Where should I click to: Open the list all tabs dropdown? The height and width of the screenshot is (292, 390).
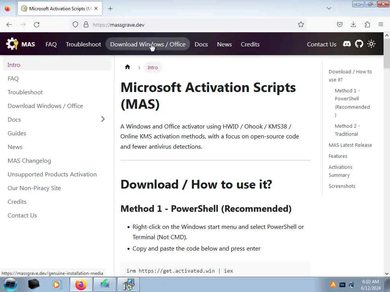329,8
